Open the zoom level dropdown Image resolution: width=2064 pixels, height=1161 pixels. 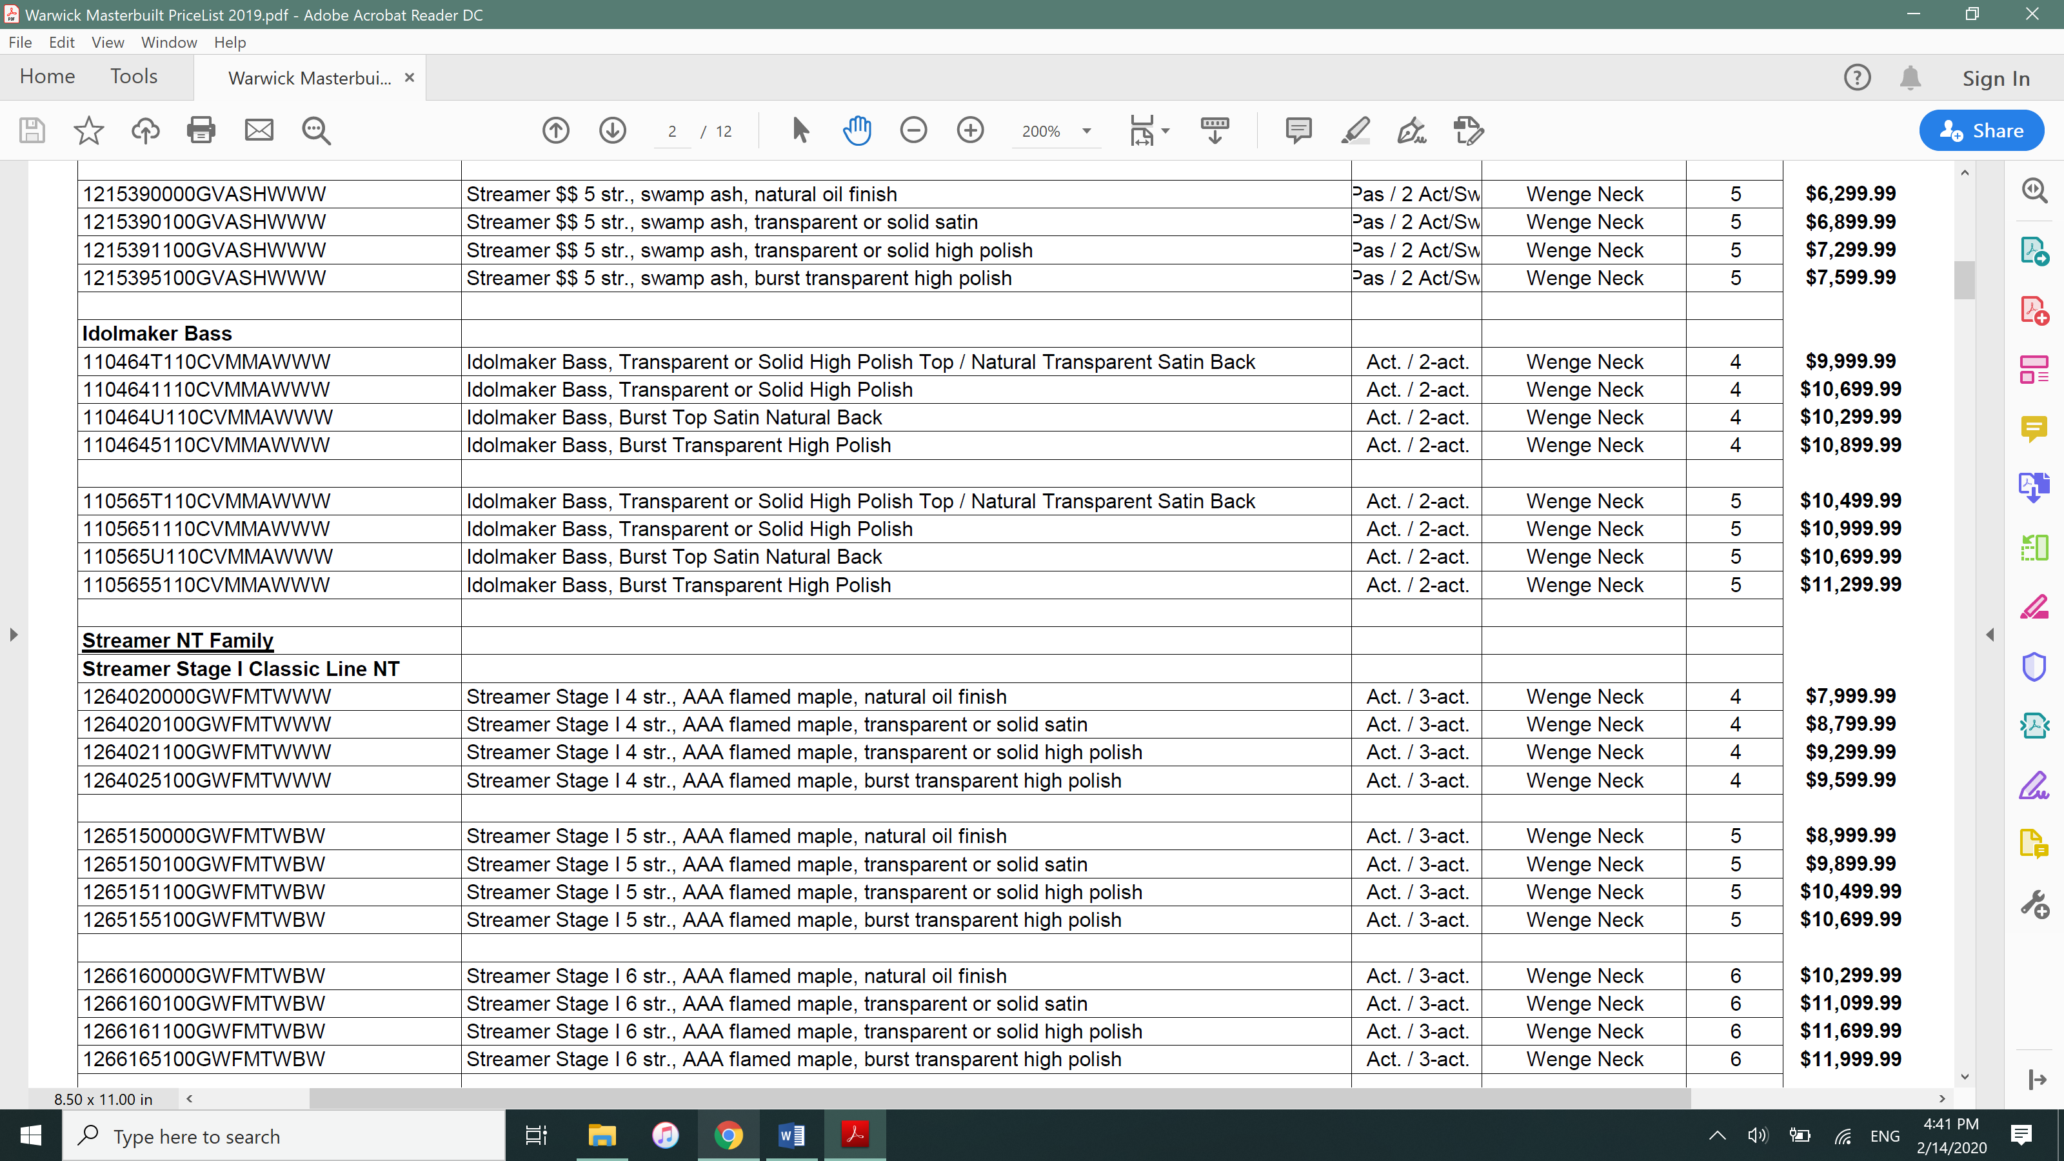(x=1086, y=130)
